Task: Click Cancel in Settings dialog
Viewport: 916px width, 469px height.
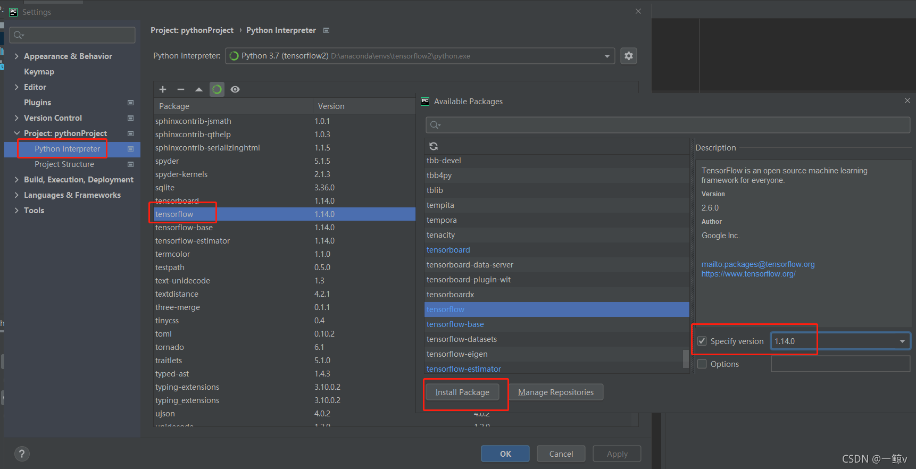Action: (x=561, y=454)
